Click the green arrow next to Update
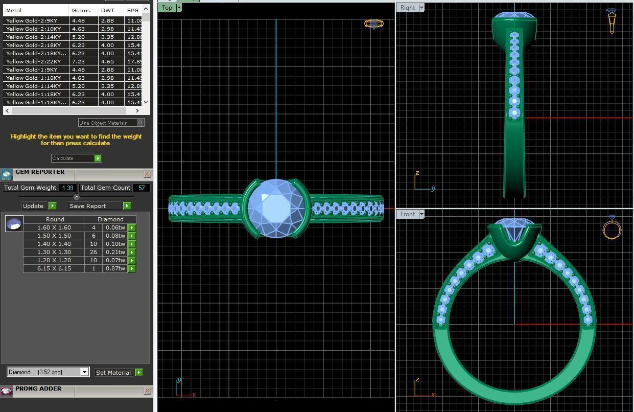This screenshot has height=412, width=634. [x=52, y=206]
